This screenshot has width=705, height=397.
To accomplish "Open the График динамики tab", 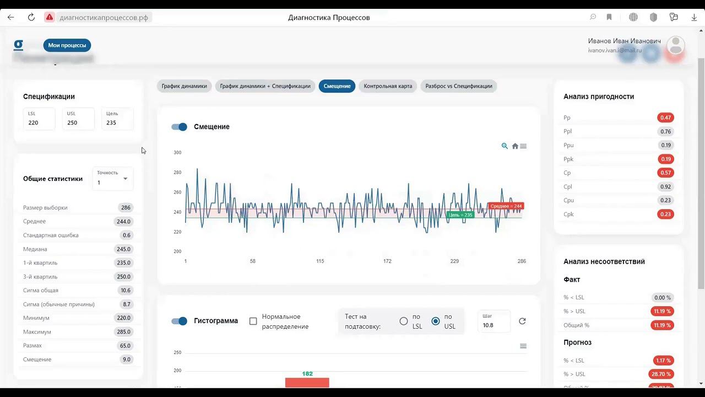I will tap(184, 86).
